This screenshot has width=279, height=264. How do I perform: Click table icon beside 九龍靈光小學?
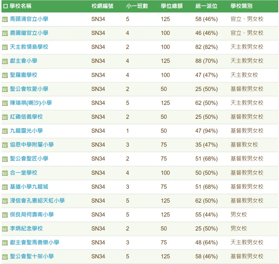(5, 131)
